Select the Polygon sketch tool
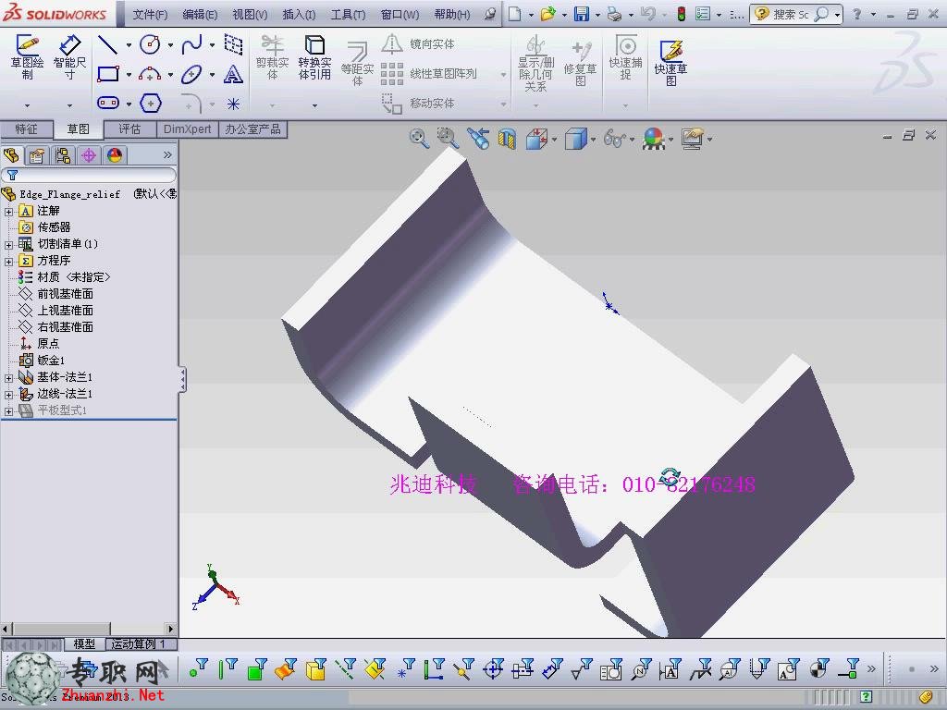The height and width of the screenshot is (710, 947). click(151, 104)
